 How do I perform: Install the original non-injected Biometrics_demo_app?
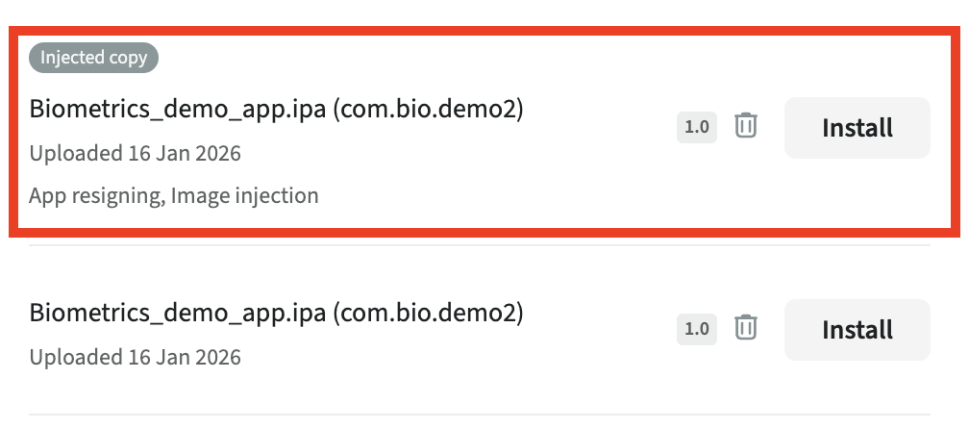click(x=857, y=330)
